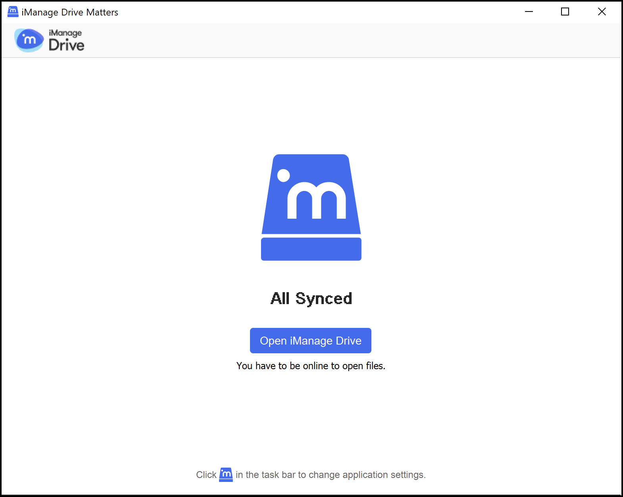The width and height of the screenshot is (623, 497).
Task: Click the white dot on the drive icon
Action: [x=283, y=175]
